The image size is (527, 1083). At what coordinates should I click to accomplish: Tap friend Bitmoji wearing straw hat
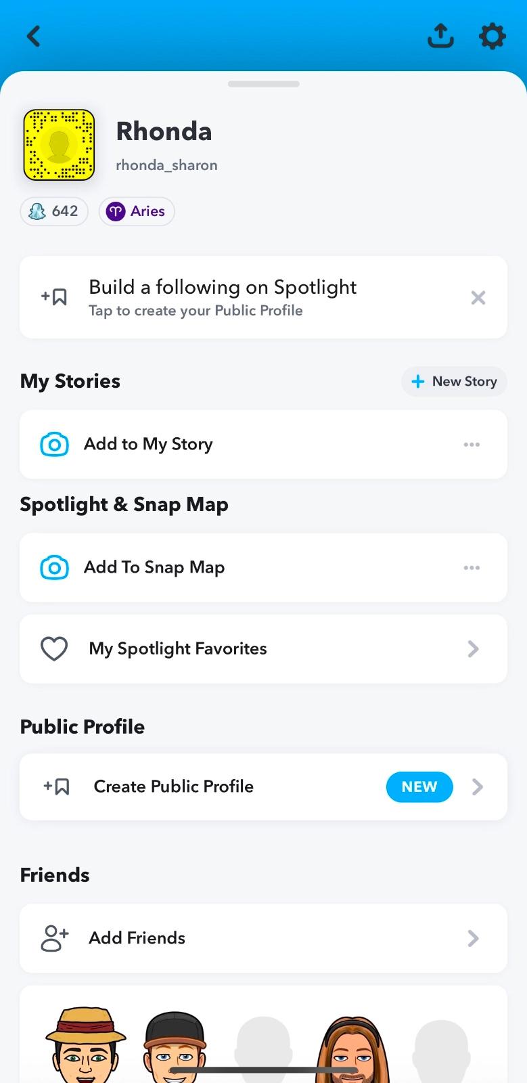[86, 1046]
